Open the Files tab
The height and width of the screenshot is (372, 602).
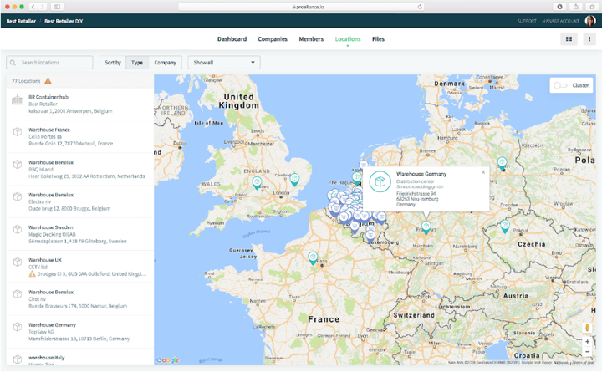click(x=378, y=39)
